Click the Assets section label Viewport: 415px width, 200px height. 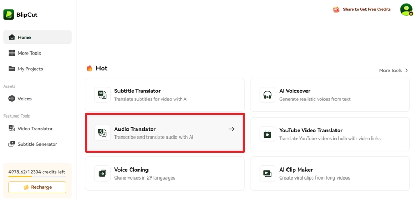click(9, 86)
